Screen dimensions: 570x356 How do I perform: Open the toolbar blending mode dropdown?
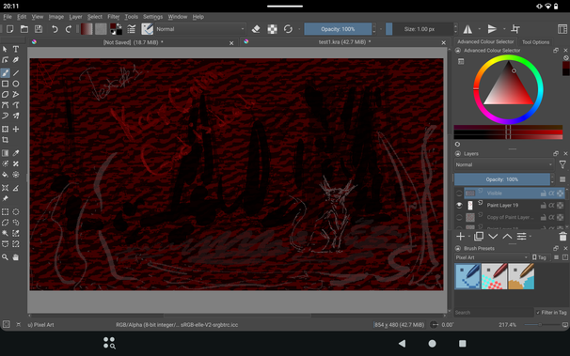pyautogui.click(x=200, y=29)
